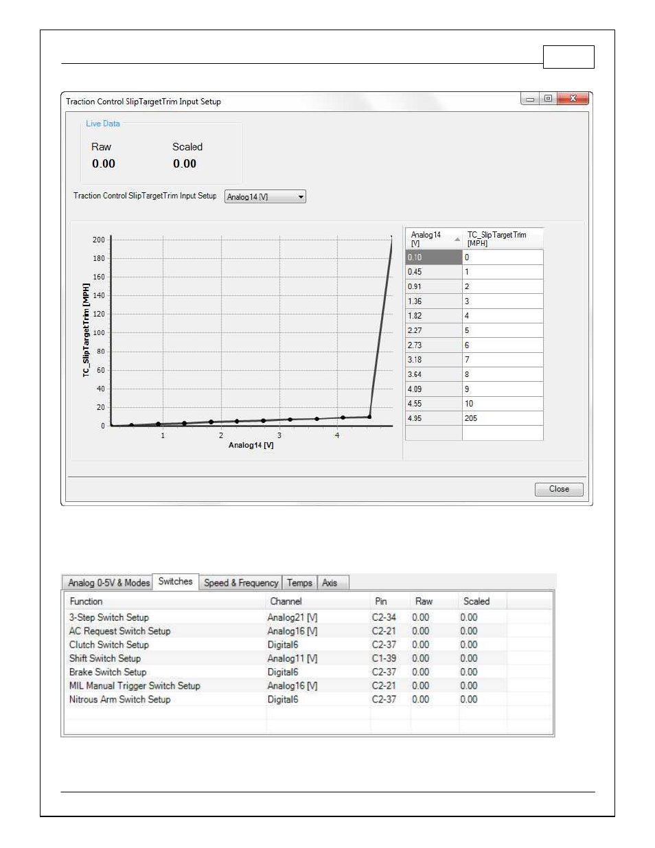Click the Scaled column header
Screen dimensions: 655x848
pos(483,601)
